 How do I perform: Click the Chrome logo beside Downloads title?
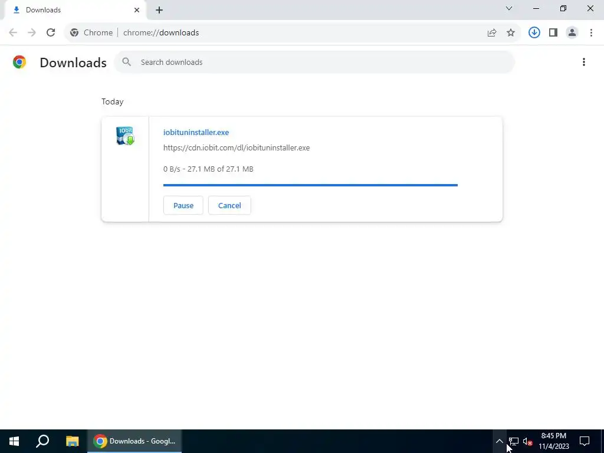coord(19,62)
